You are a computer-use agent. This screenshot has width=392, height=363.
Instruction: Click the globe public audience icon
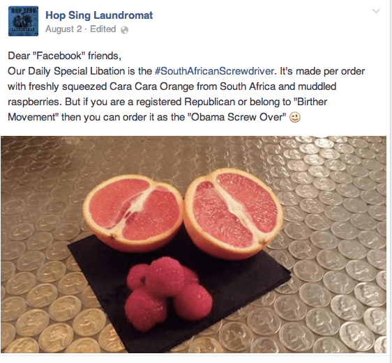124,30
